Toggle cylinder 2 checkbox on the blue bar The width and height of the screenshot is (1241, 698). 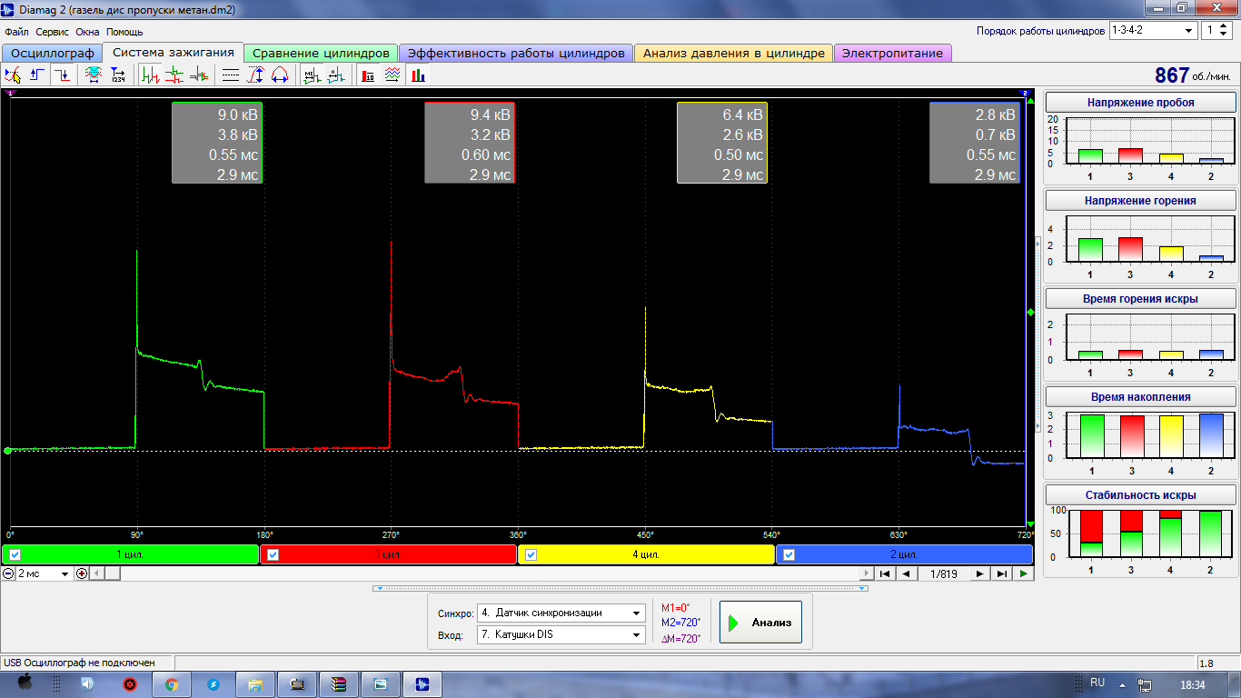(789, 554)
